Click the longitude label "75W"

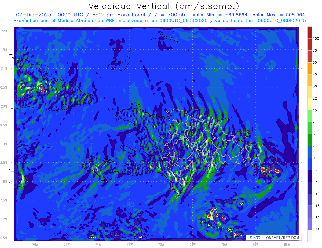67,244
